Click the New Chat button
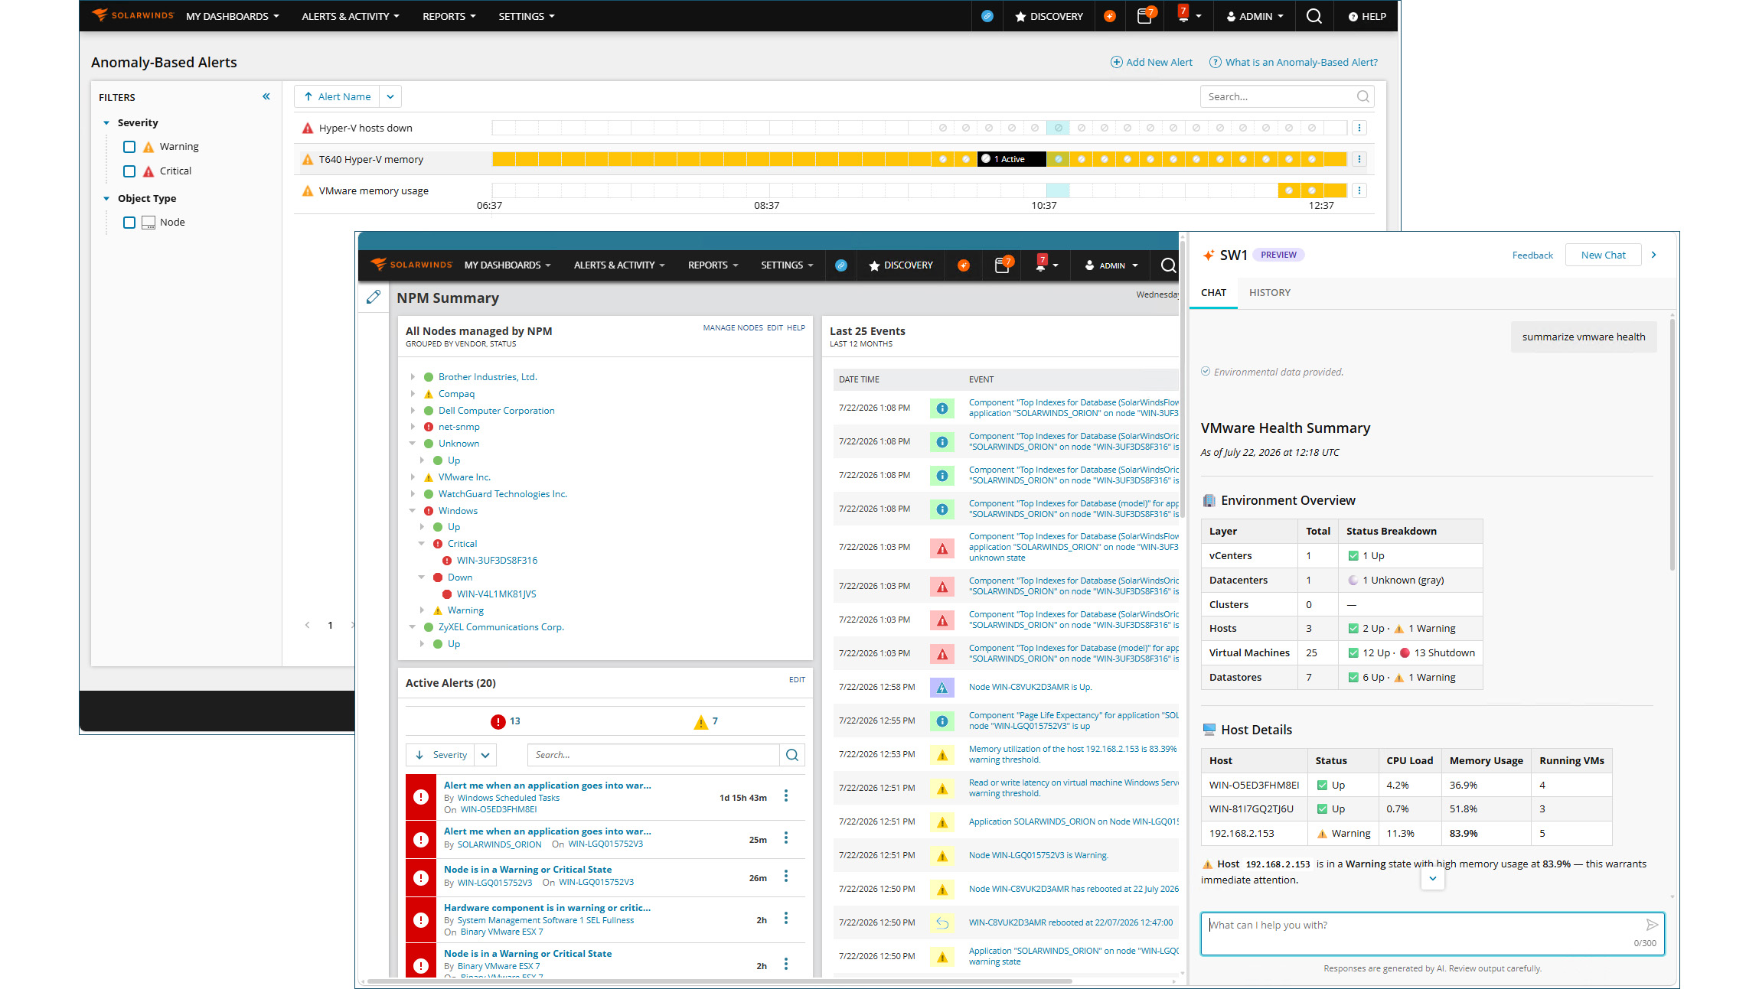 click(1603, 255)
